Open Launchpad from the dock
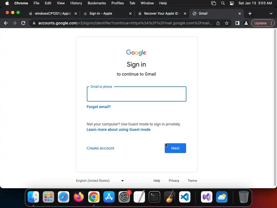This screenshot has width=277, height=208. pos(48,197)
